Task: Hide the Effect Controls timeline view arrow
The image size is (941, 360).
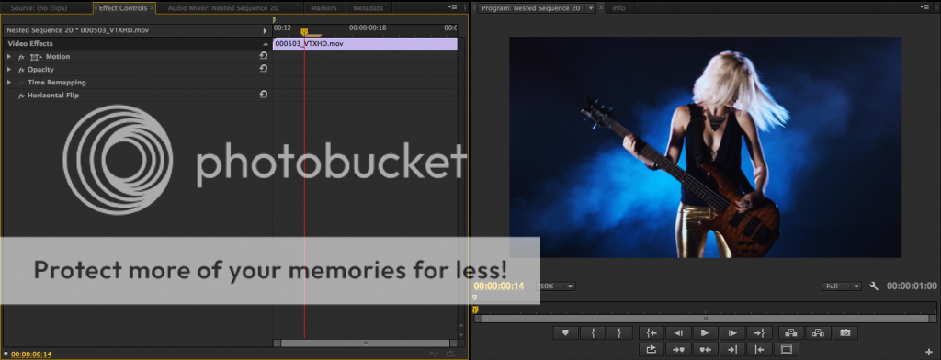Action: coord(265,30)
